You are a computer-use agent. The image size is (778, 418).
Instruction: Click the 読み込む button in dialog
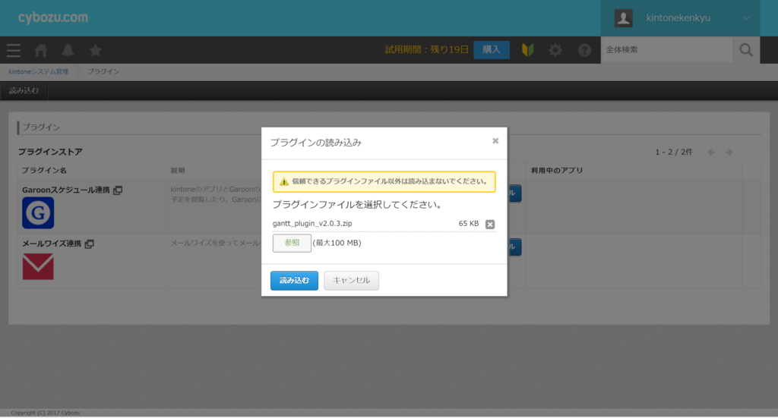294,281
